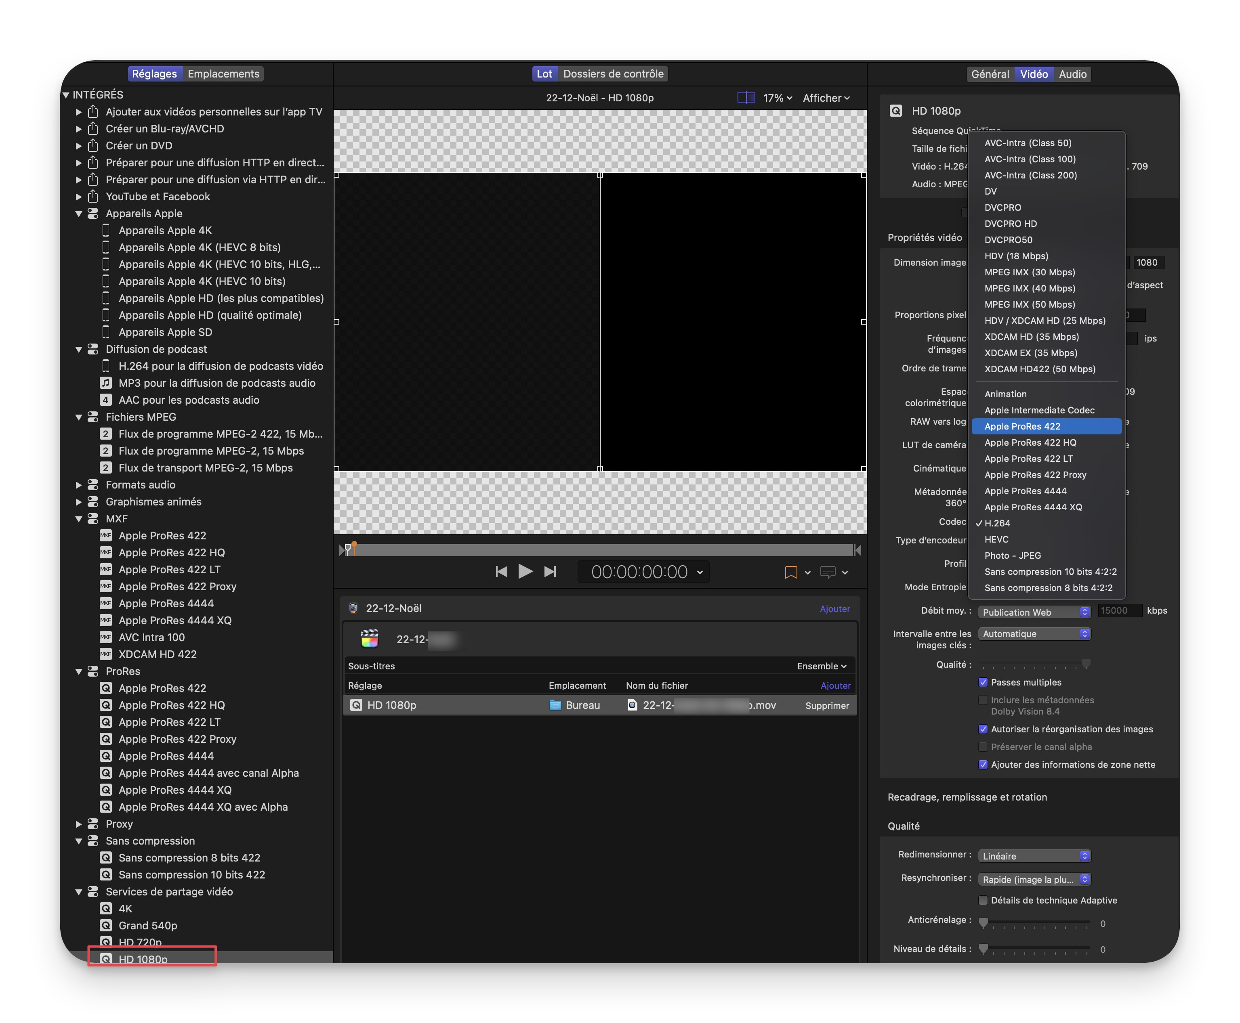Disable Autoriser la réorganisation des images

983,729
